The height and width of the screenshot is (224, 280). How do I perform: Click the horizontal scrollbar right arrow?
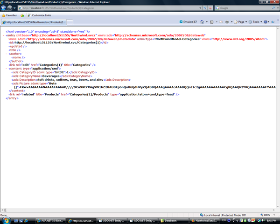click(274, 210)
